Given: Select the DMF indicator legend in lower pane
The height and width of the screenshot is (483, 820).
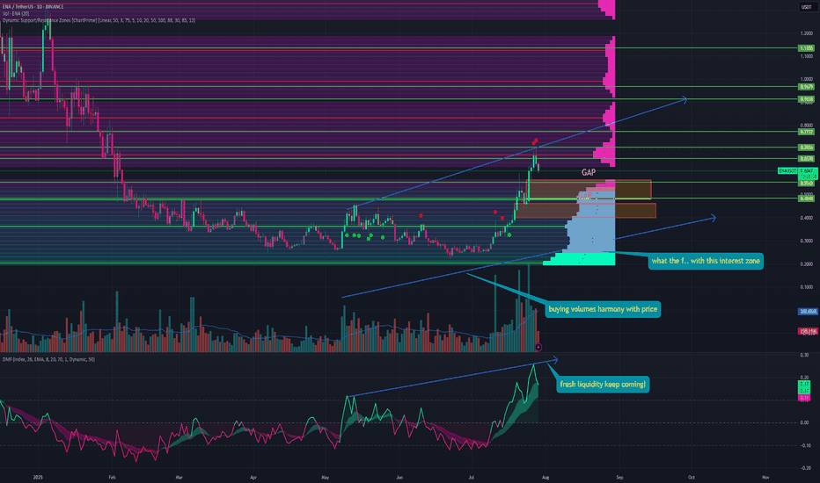Looking at the screenshot, I should [48, 359].
